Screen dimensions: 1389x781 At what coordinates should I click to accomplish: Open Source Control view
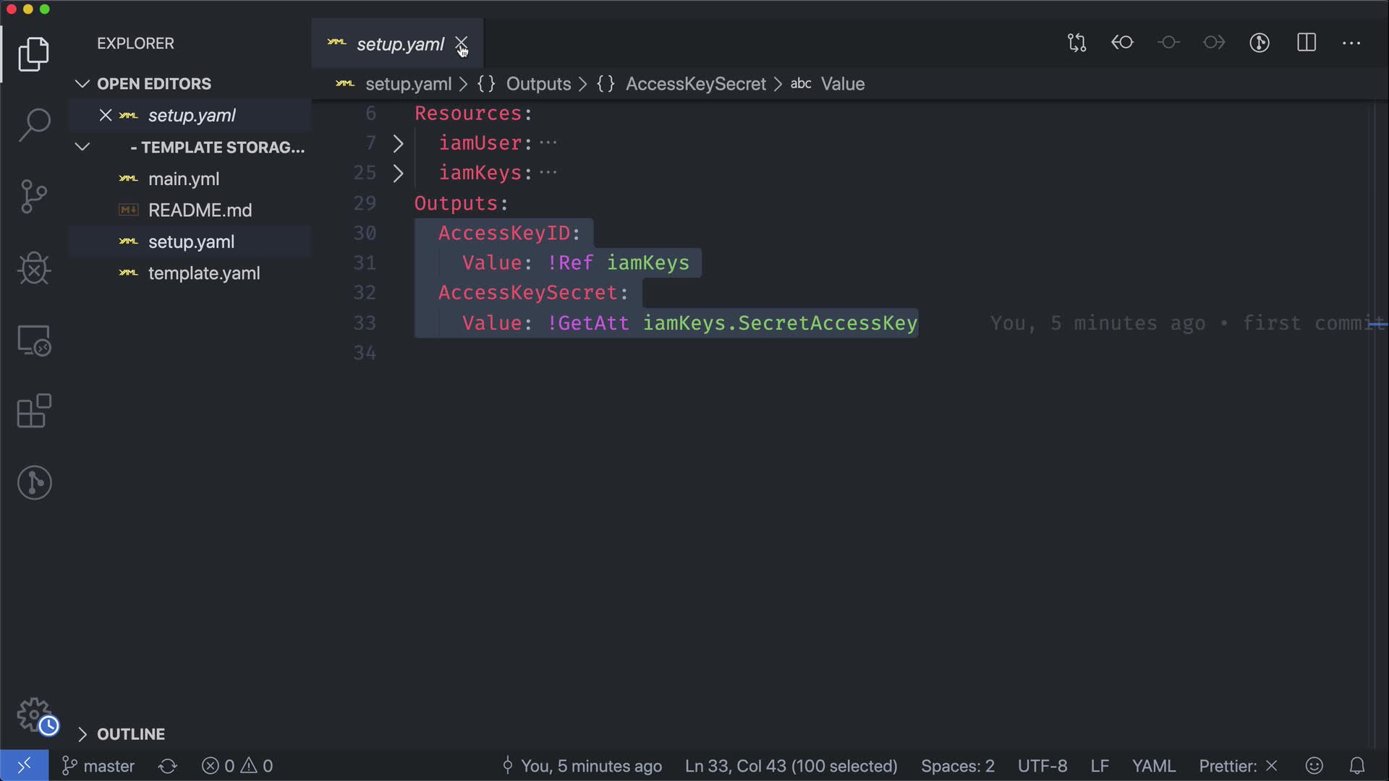pos(34,196)
